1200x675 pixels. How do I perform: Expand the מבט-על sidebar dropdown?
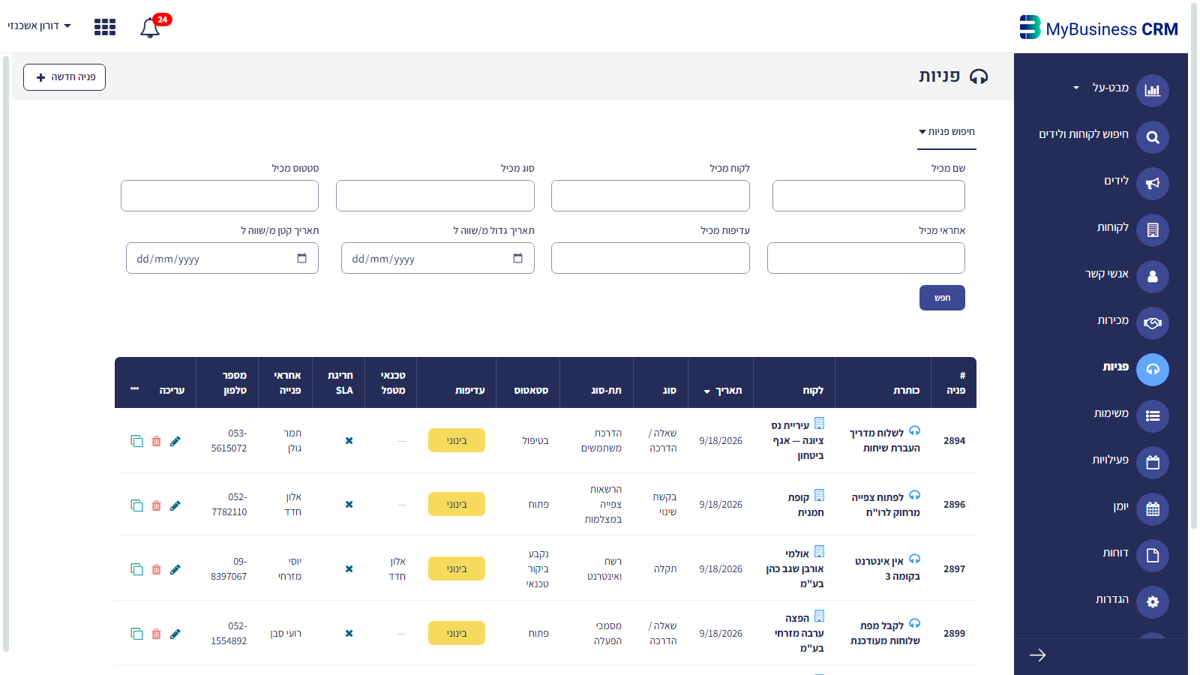click(x=1076, y=88)
